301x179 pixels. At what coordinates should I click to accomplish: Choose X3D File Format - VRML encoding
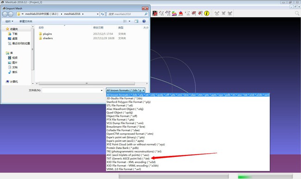point(188,166)
